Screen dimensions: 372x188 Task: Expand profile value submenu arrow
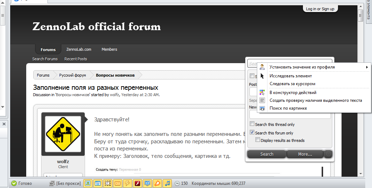[367, 67]
